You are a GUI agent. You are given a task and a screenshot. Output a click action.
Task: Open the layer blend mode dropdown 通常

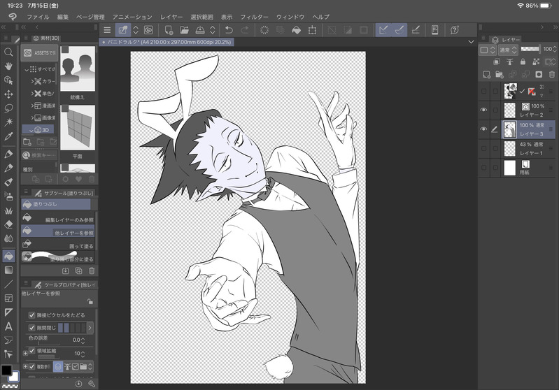(x=508, y=50)
